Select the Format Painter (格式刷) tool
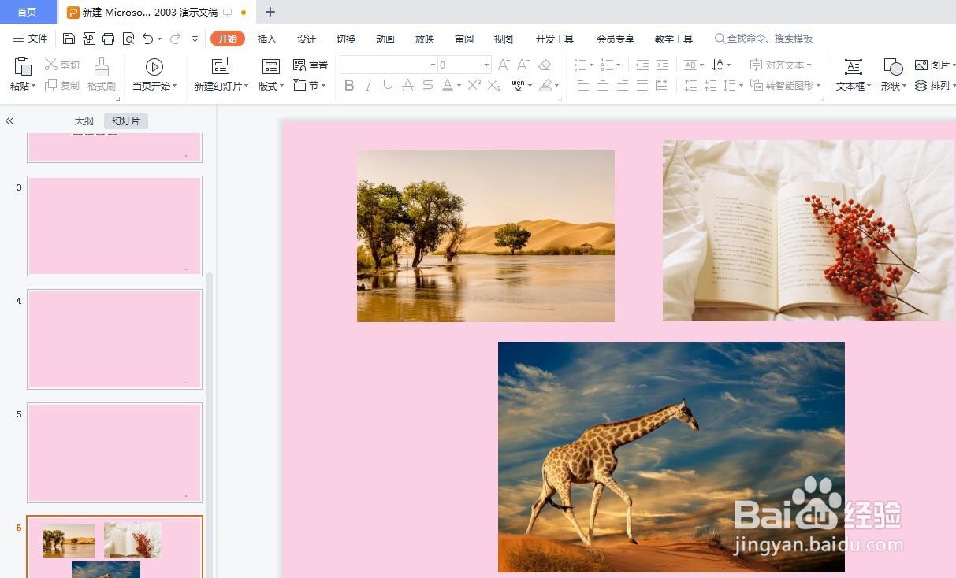The height and width of the screenshot is (578, 956). (x=102, y=75)
